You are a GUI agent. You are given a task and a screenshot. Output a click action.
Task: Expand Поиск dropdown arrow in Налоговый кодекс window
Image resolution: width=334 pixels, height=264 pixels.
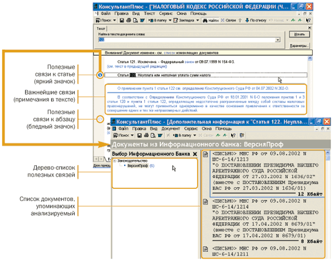pyautogui.click(x=114, y=20)
